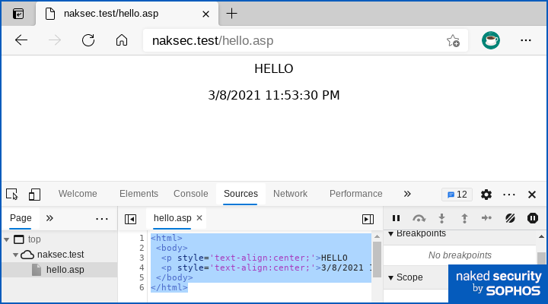Hide the navigator sidebar
Screen dimensions: 548x304
click(x=130, y=218)
